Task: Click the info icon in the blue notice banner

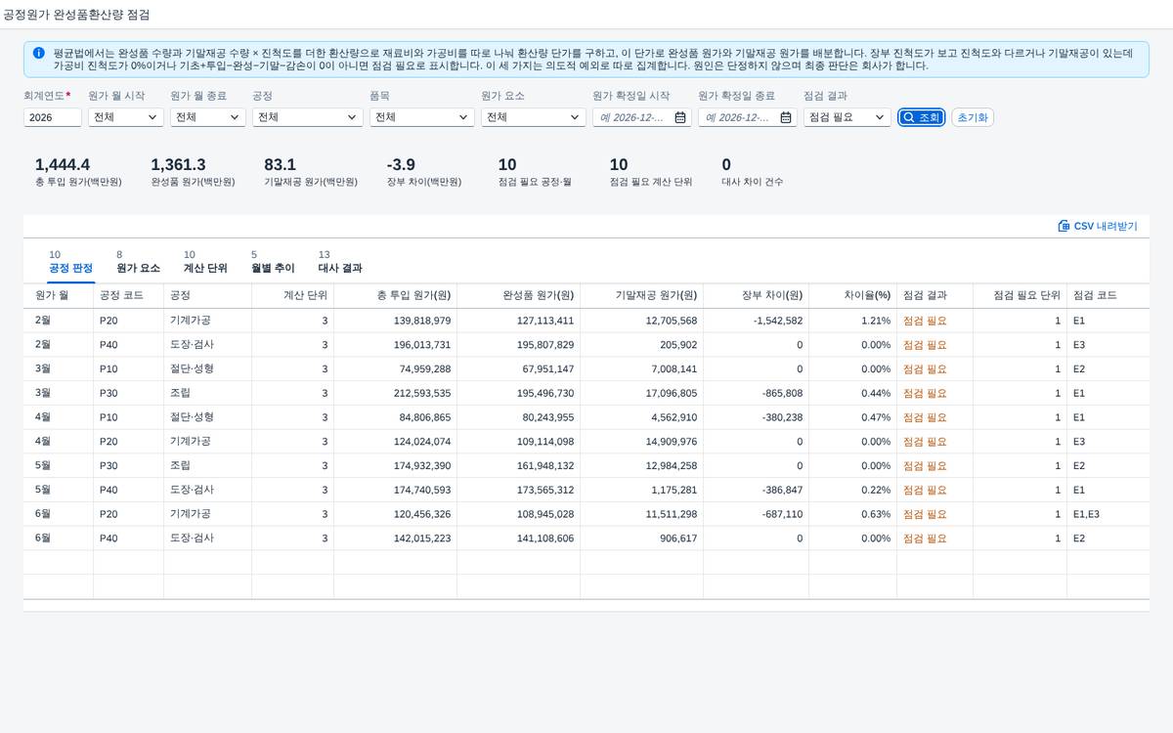Action: [38, 53]
